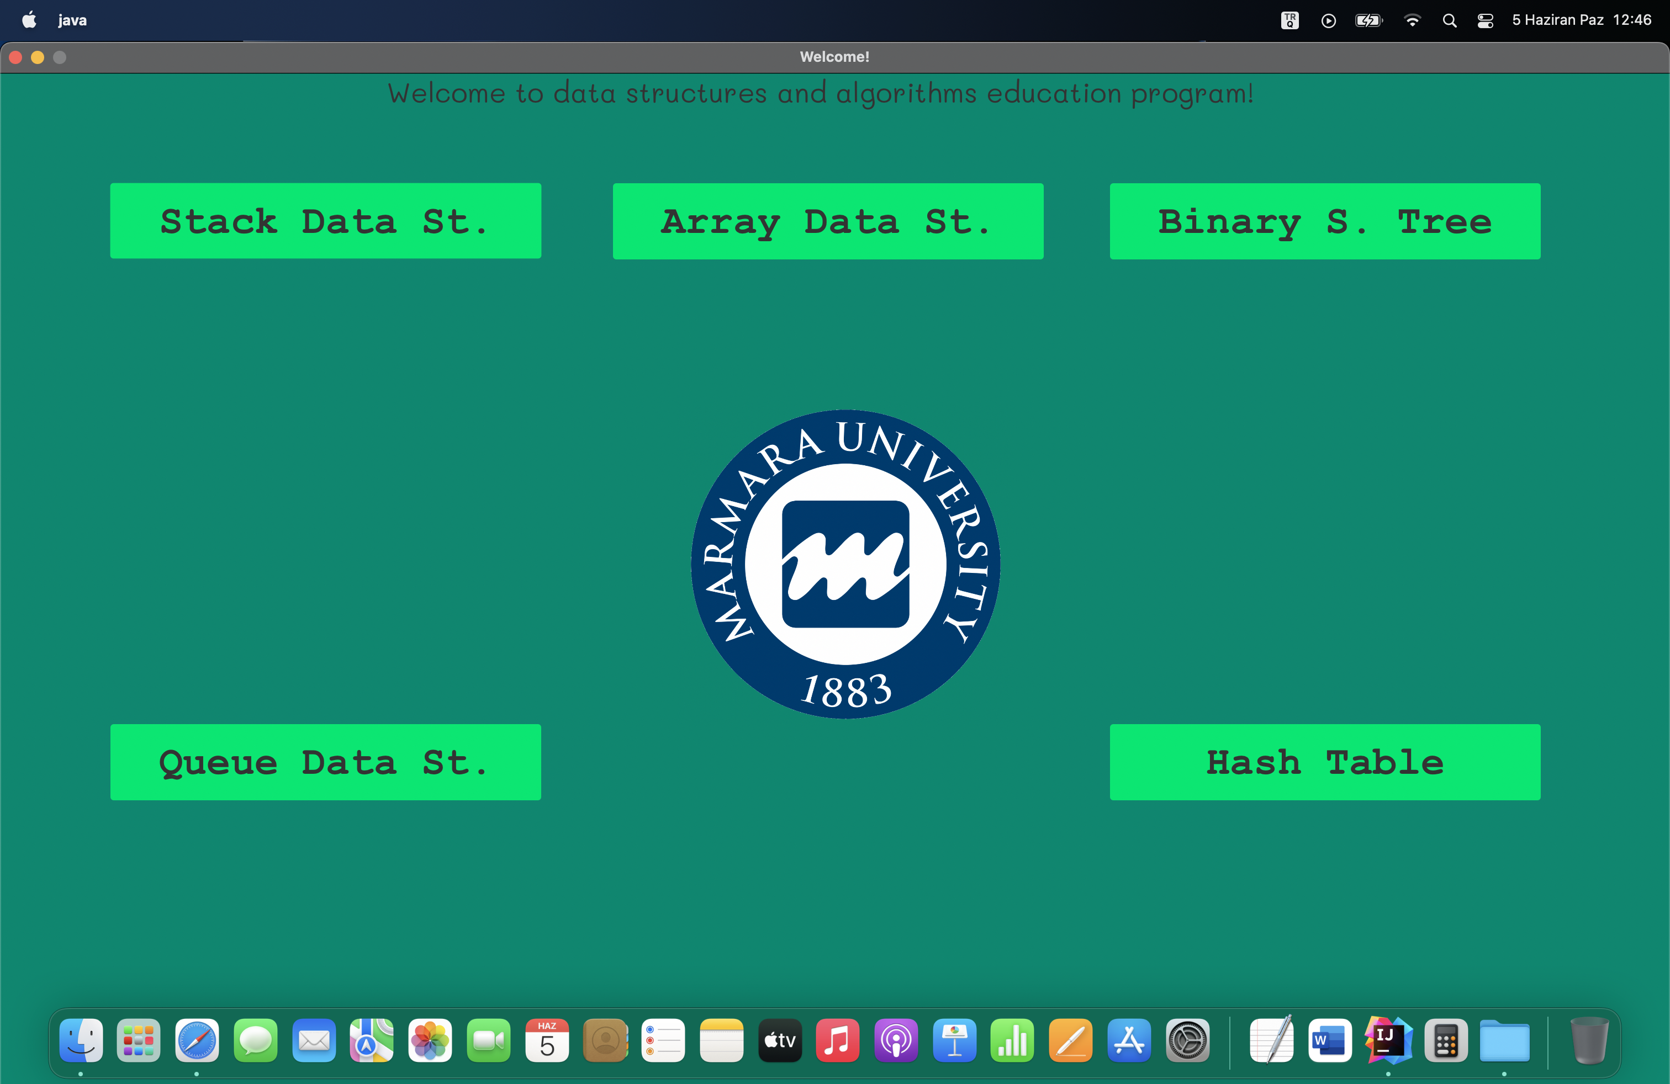Open Music from the Dock
The image size is (1670, 1084).
[x=838, y=1040]
